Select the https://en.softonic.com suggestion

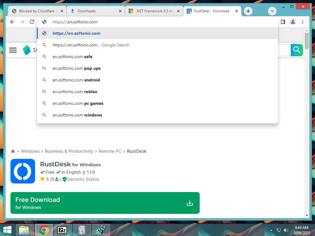pyautogui.click(x=157, y=33)
